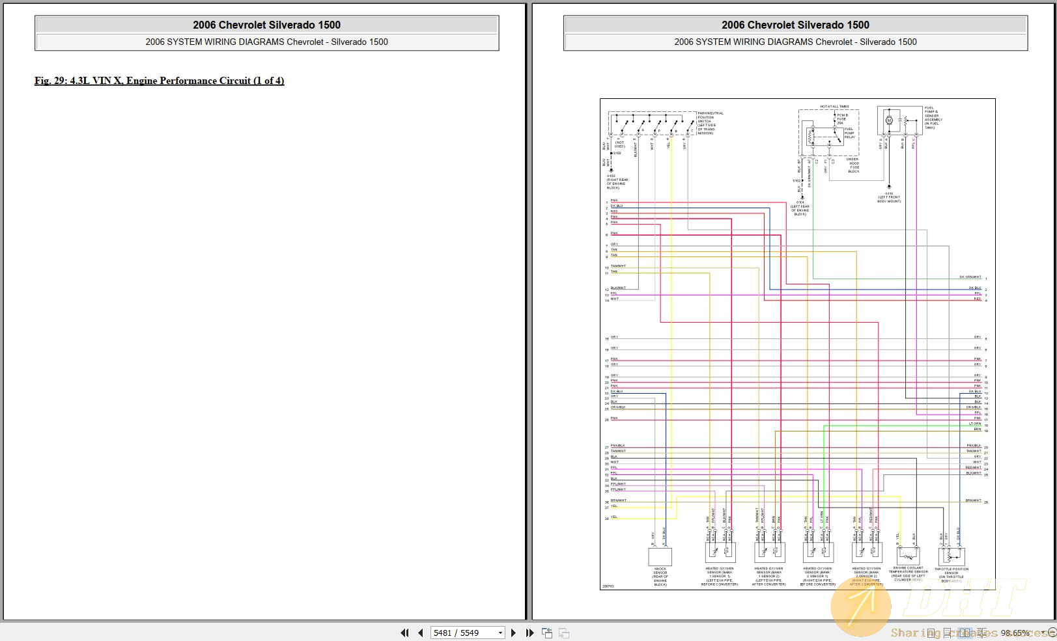Go to the first page
Image resolution: width=1057 pixels, height=641 pixels.
pos(404,633)
